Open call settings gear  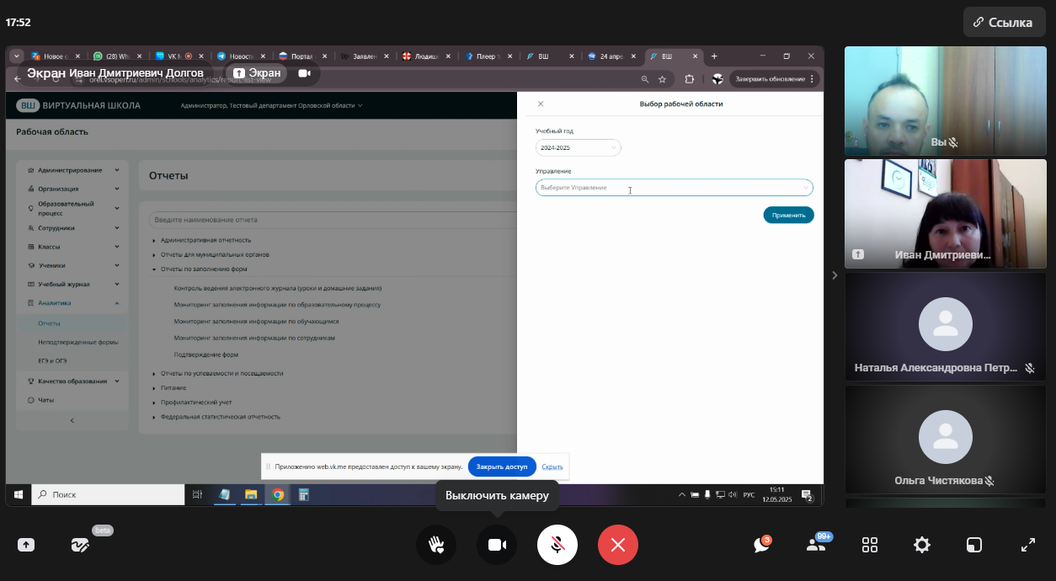[922, 545]
